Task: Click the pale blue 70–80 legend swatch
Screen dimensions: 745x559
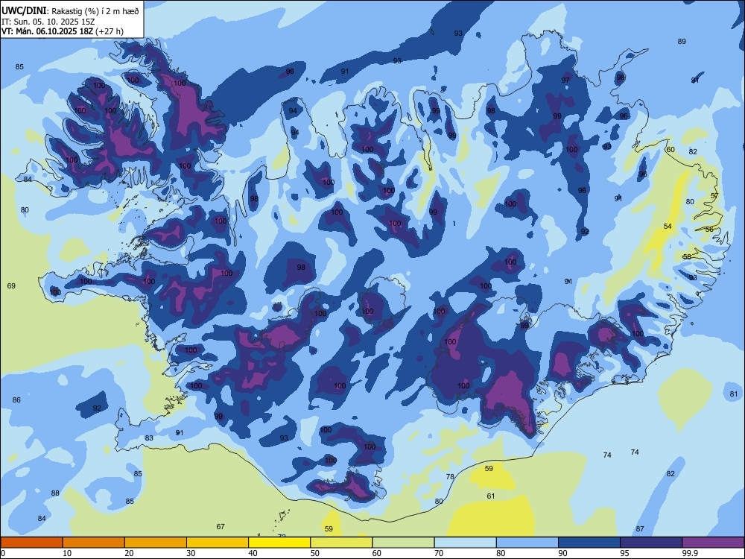Action: pos(465,543)
